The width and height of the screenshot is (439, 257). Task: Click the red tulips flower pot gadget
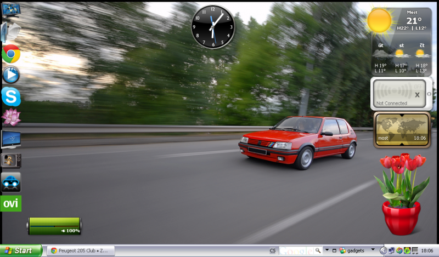pyautogui.click(x=402, y=193)
